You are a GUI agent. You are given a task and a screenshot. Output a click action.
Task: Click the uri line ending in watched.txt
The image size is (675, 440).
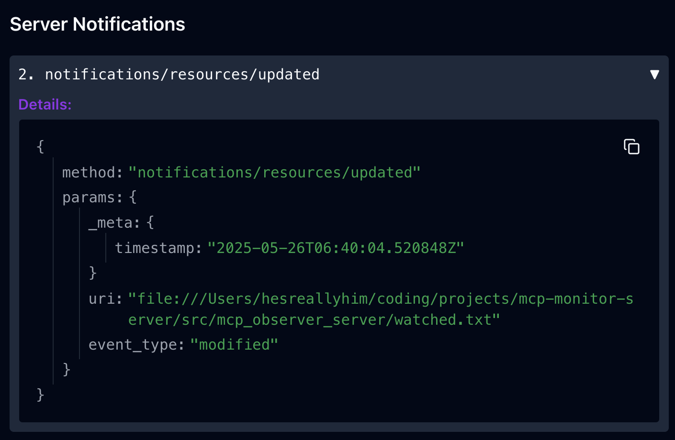click(314, 320)
